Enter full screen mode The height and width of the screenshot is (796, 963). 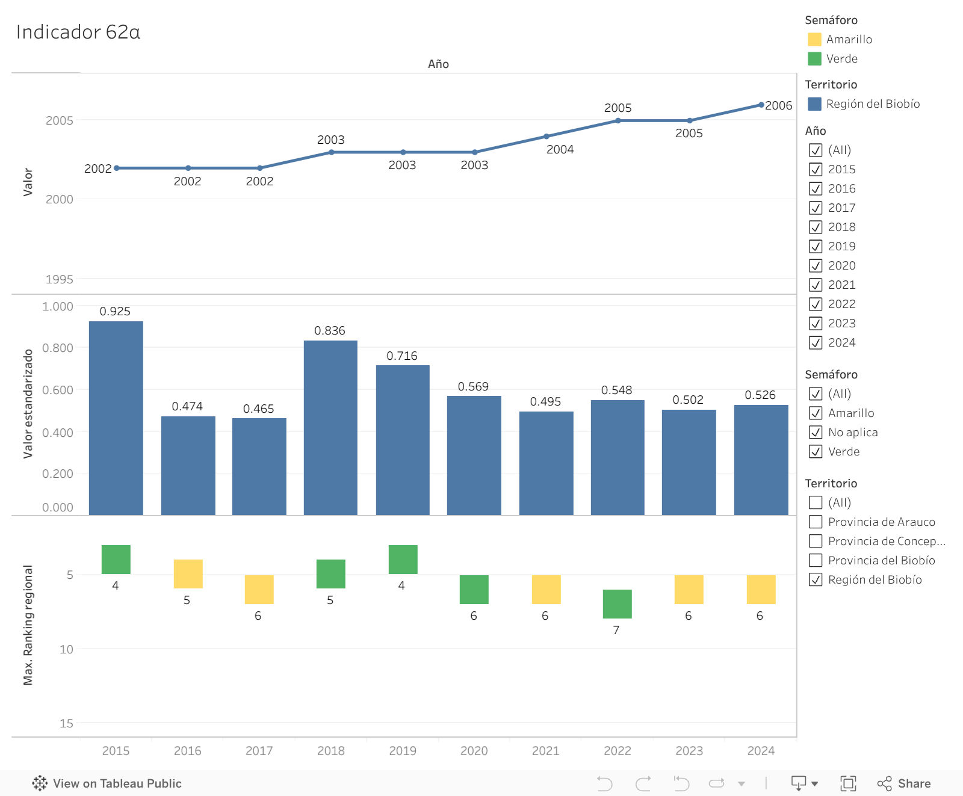coord(848,783)
